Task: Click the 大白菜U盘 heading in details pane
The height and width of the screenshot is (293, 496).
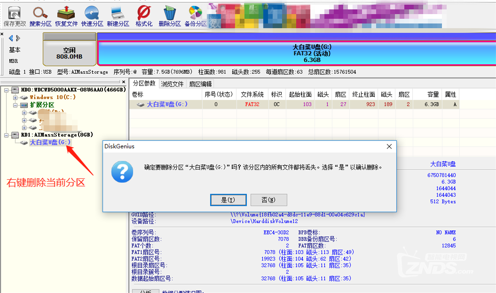Action: tap(443, 164)
